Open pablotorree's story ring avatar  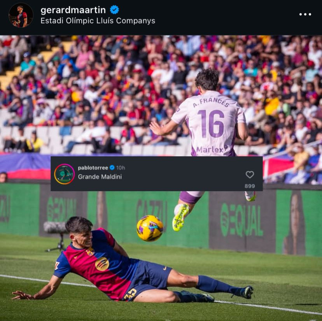(64, 174)
